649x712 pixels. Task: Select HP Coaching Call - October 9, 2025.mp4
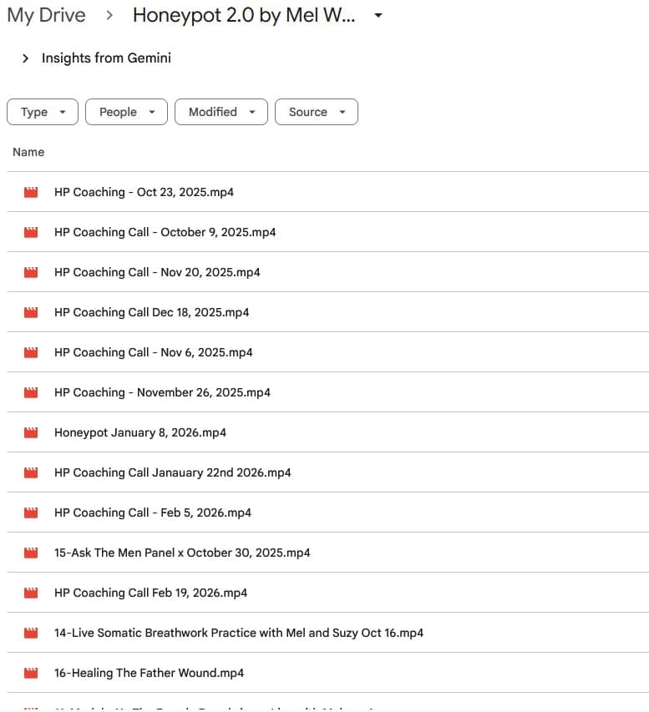tap(165, 232)
